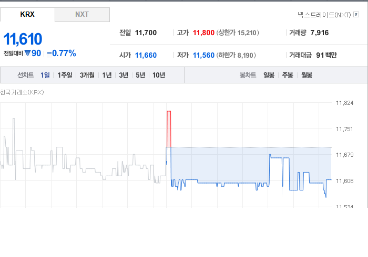Click the 넥스트레이드(NXT) label
Screen dimensions: 368x257
point(324,15)
